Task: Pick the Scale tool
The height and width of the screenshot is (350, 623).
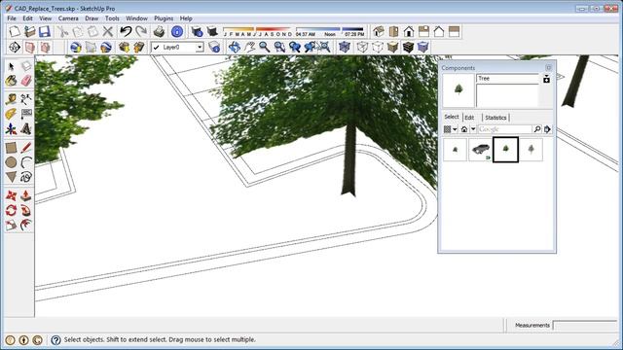Action: pos(11,225)
